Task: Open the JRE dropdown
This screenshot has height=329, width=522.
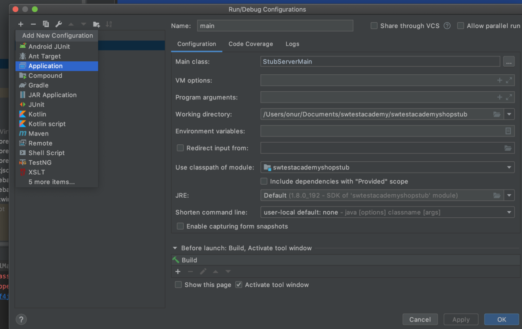Action: pos(509,195)
